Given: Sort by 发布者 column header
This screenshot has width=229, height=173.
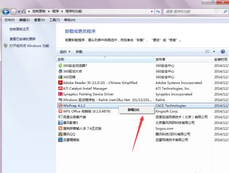Looking at the screenshot, I should point(183,59).
